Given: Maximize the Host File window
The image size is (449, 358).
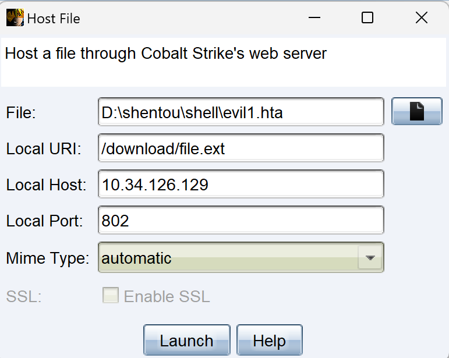Looking at the screenshot, I should pyautogui.click(x=367, y=17).
